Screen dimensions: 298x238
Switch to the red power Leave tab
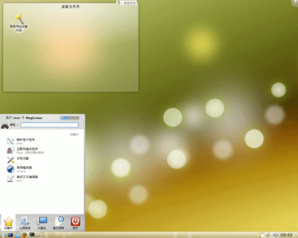75,223
